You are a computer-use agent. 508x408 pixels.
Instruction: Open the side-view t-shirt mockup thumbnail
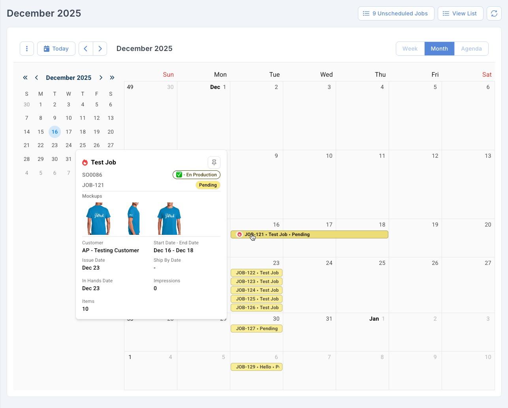point(134,219)
